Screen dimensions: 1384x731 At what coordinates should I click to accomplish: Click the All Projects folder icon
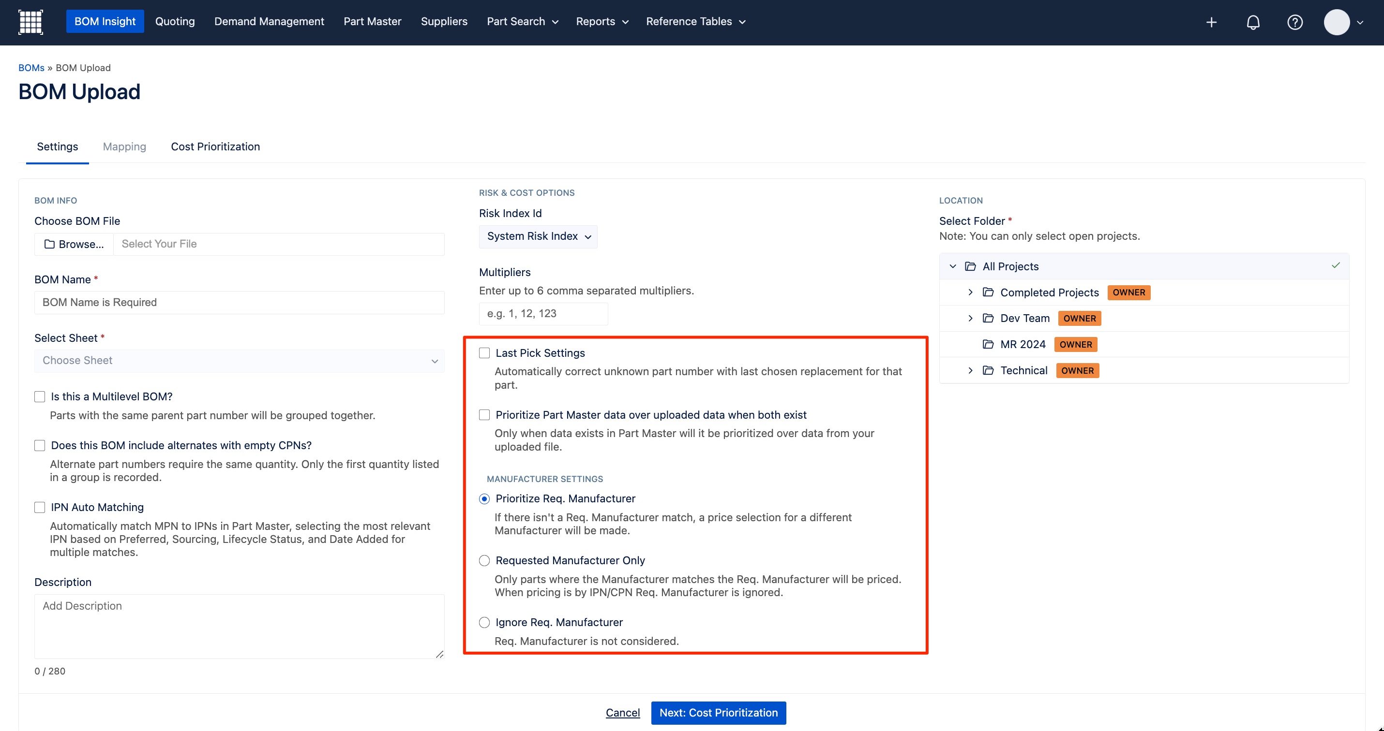(x=970, y=266)
